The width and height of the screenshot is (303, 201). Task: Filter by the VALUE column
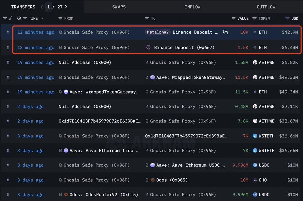pyautogui.click(x=233, y=18)
